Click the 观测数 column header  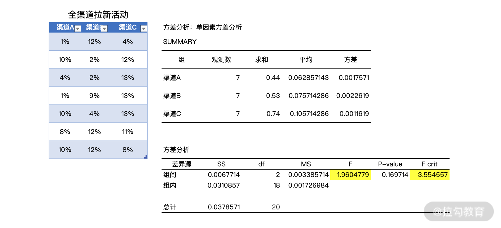(x=221, y=60)
